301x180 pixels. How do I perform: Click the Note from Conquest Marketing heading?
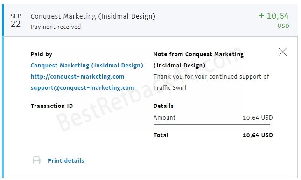click(x=198, y=60)
